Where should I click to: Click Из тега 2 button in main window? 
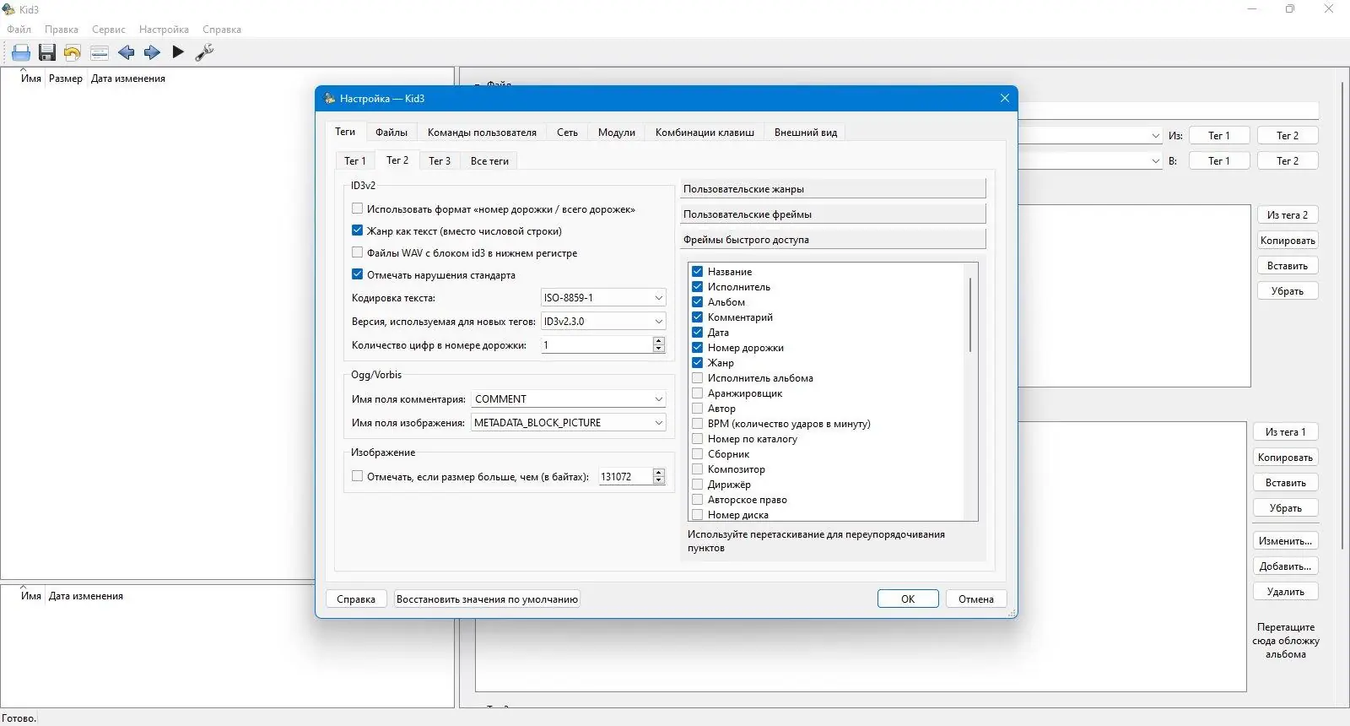1288,215
